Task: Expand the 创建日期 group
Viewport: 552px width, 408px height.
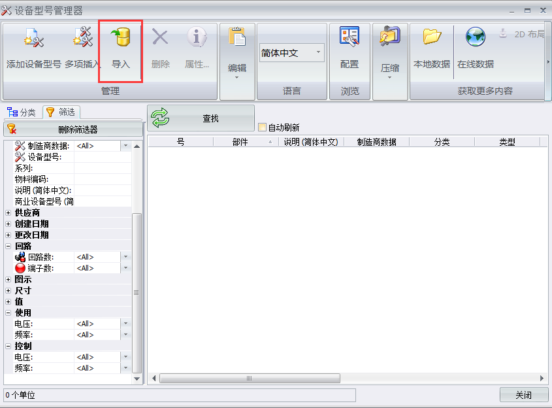Action: point(8,224)
